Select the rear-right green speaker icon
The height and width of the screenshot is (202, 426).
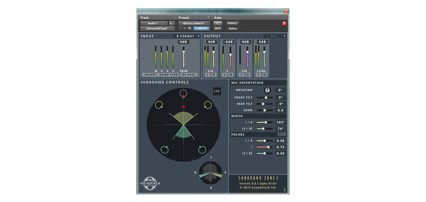(x=202, y=150)
